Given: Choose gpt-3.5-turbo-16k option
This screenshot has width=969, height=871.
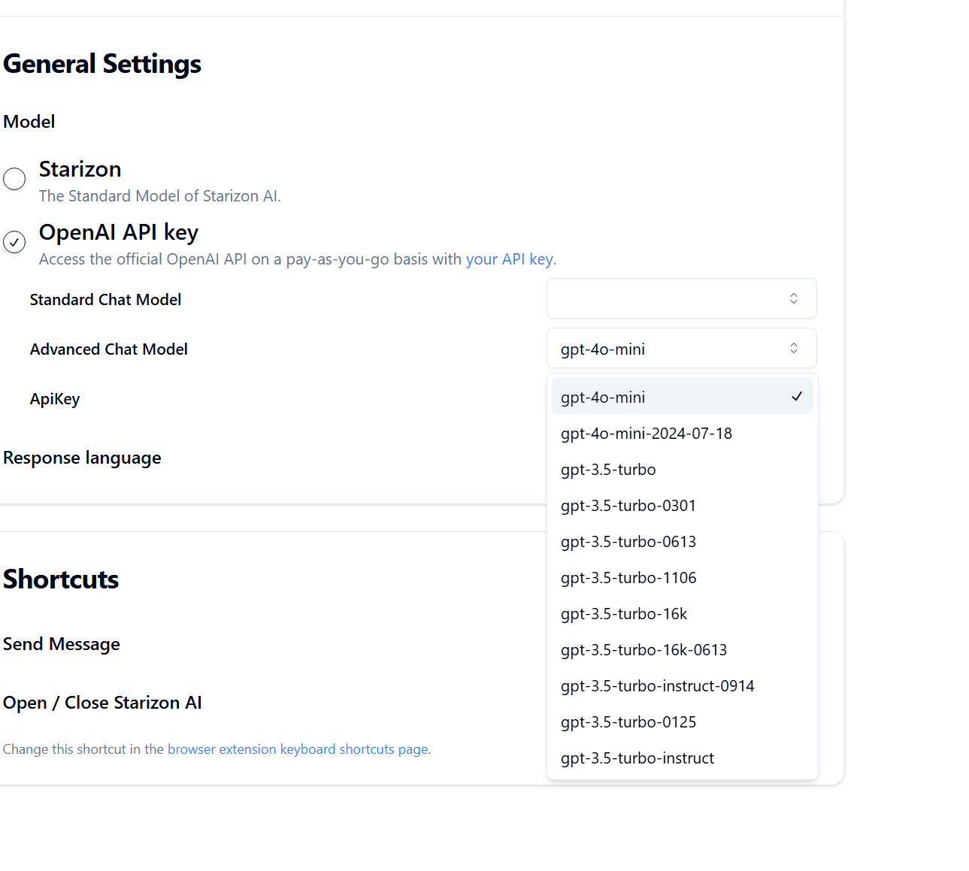Looking at the screenshot, I should pos(682,613).
